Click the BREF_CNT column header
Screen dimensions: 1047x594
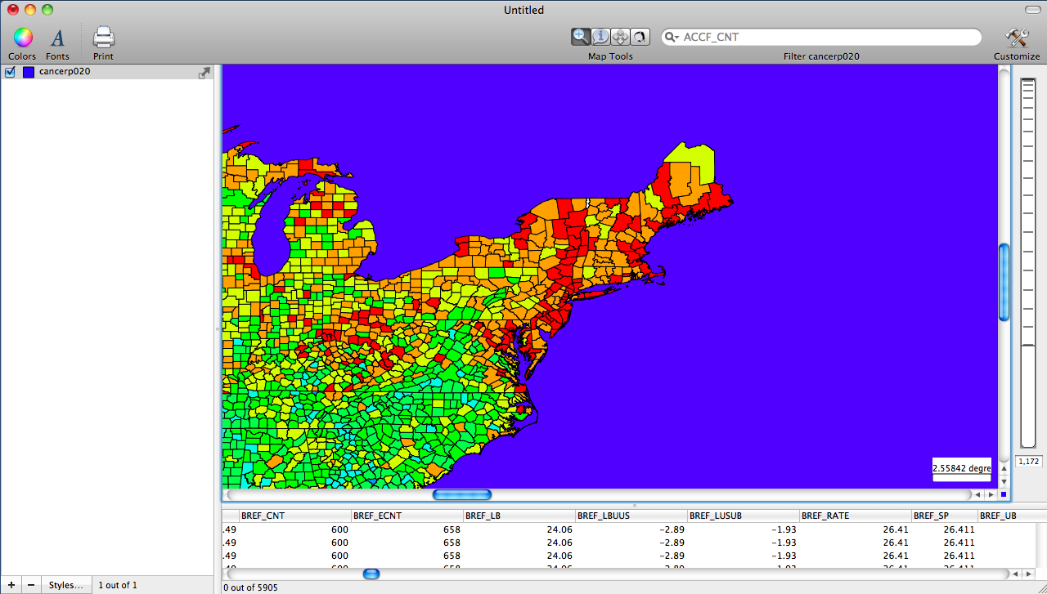294,516
